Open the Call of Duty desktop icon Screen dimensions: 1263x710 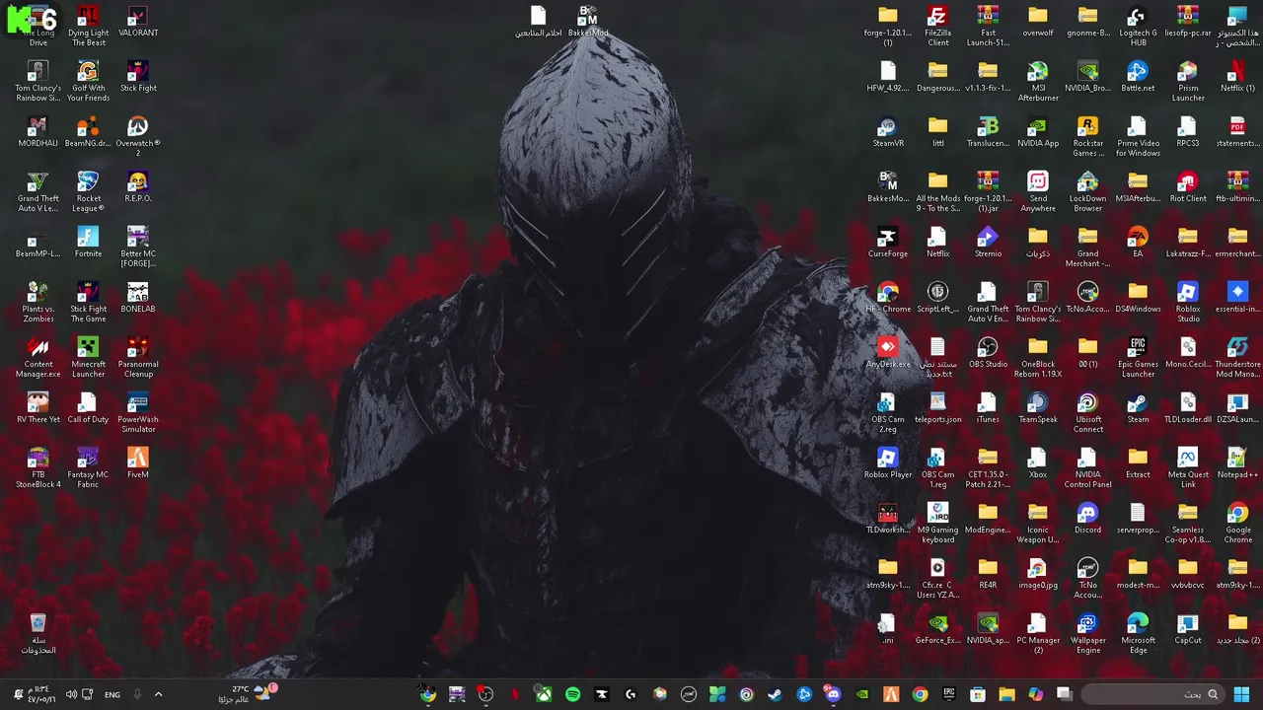coord(88,409)
